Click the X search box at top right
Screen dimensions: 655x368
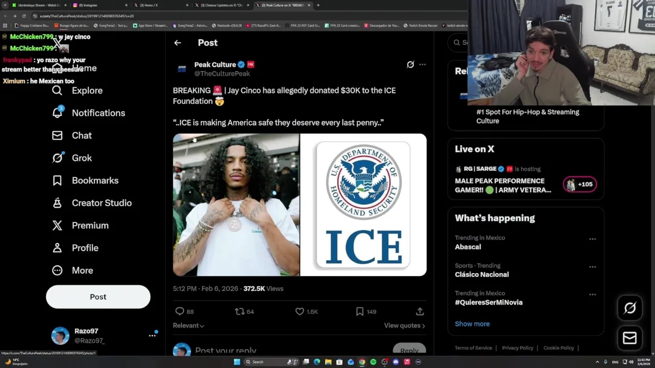tap(458, 42)
